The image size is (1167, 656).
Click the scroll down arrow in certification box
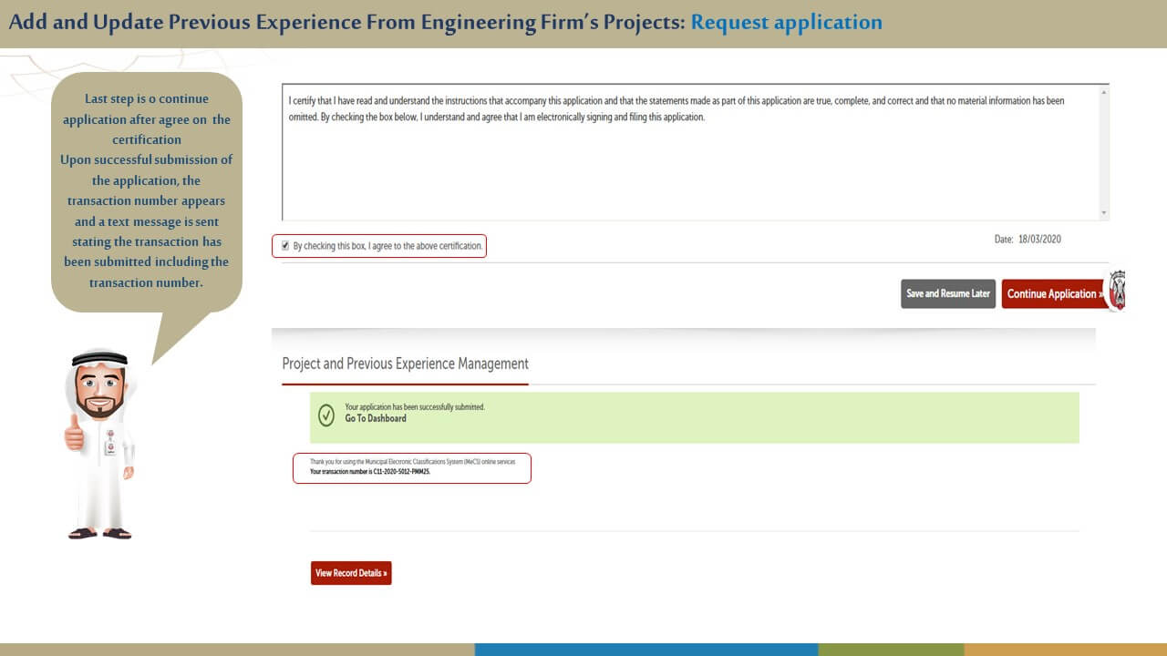pyautogui.click(x=1105, y=213)
